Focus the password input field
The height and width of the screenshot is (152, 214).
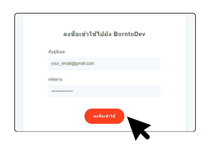(x=104, y=91)
